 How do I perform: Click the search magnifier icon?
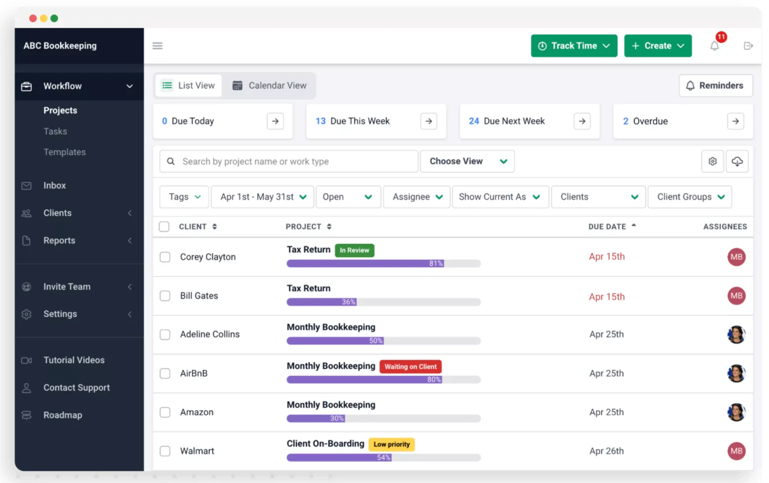click(170, 161)
